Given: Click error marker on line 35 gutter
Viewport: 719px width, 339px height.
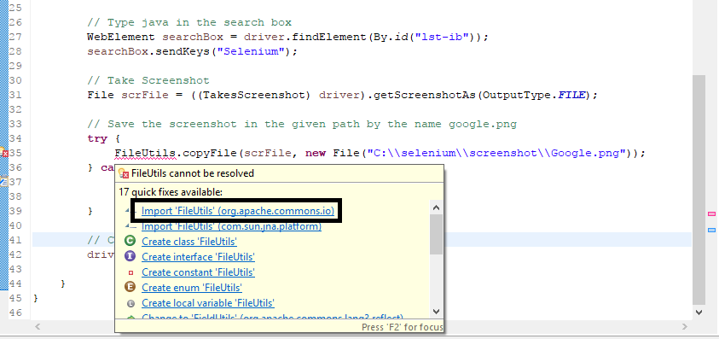Looking at the screenshot, I should click(x=4, y=153).
